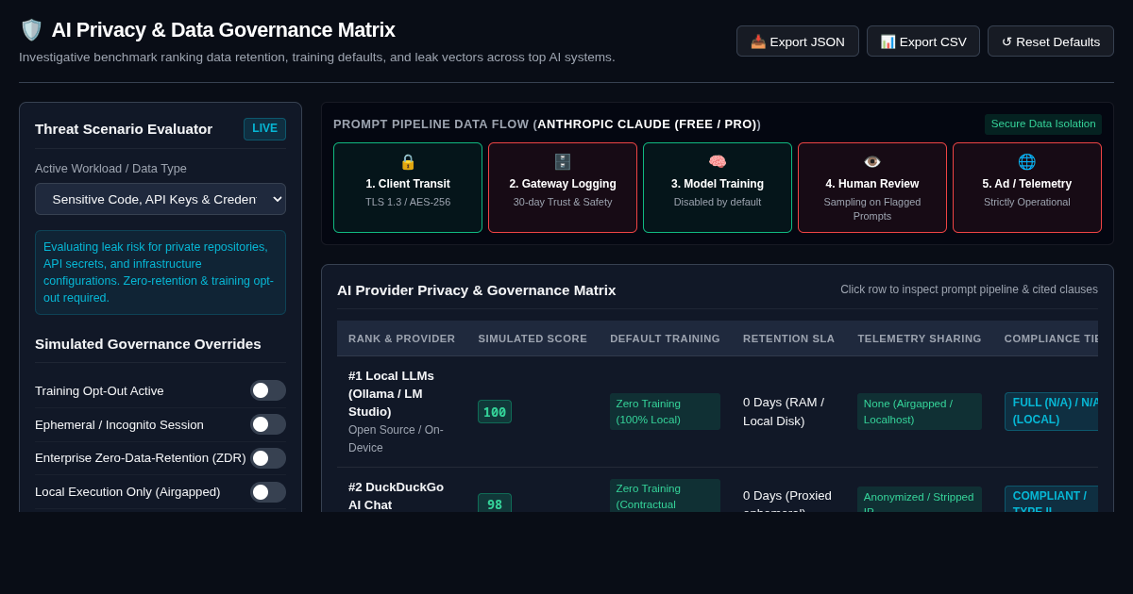Click the Zero Training (Contractual) tag

click(x=665, y=496)
